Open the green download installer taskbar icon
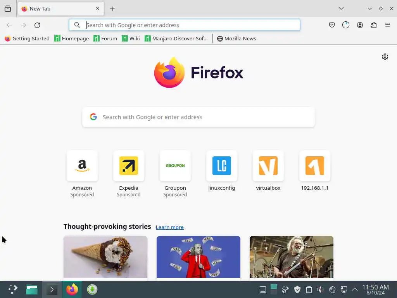Screen dimensions: 397x298 pyautogui.click(x=92, y=289)
